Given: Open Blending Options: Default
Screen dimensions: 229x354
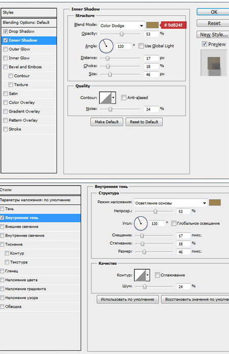Looking at the screenshot, I should tap(29, 22).
